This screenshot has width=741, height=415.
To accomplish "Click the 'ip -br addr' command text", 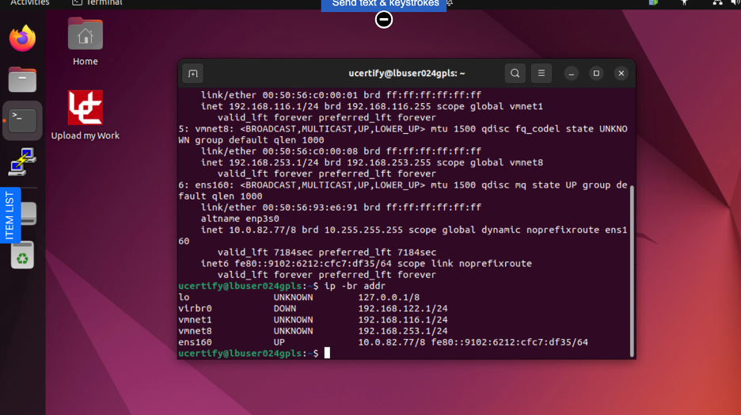I will pyautogui.click(x=355, y=286).
